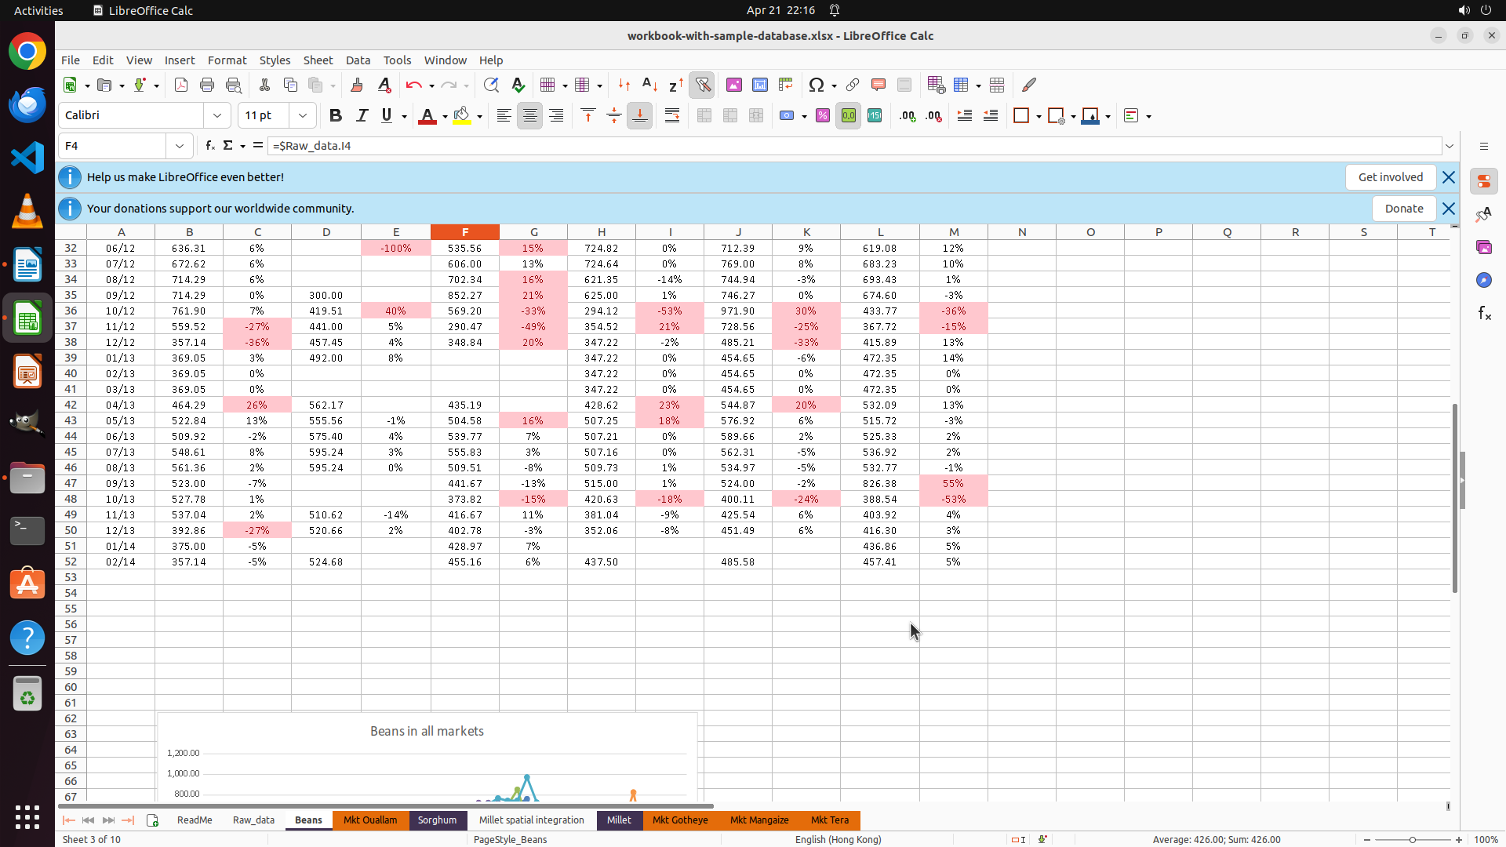The width and height of the screenshot is (1506, 847).
Task: Expand the Name Box dropdown arrow
Action: pyautogui.click(x=180, y=146)
